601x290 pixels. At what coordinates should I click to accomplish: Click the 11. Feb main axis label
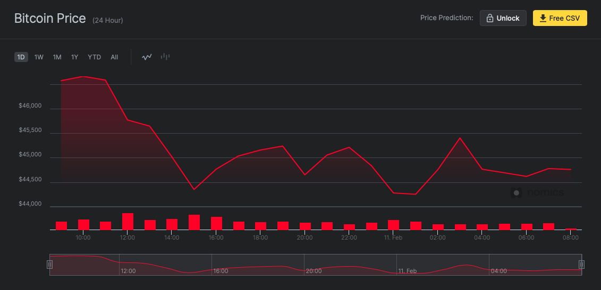click(x=393, y=238)
